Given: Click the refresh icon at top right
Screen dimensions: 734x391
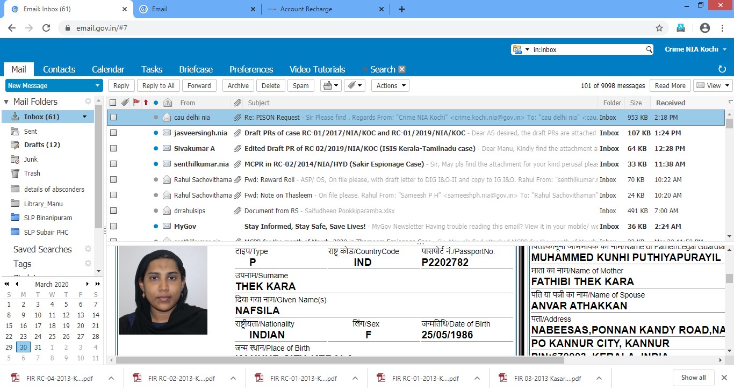Looking at the screenshot, I should (722, 69).
